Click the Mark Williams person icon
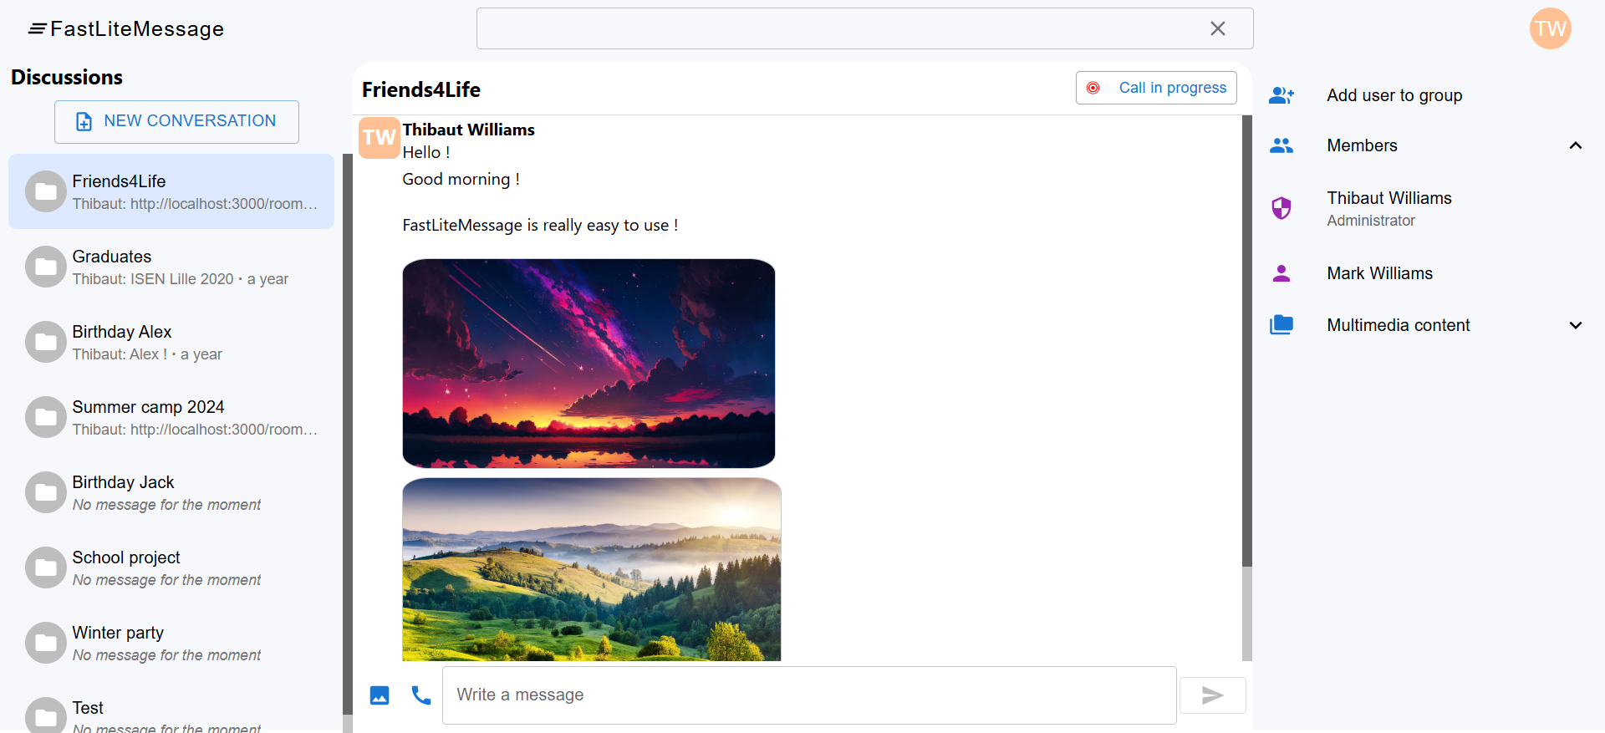Image resolution: width=1605 pixels, height=733 pixels. coord(1281,273)
